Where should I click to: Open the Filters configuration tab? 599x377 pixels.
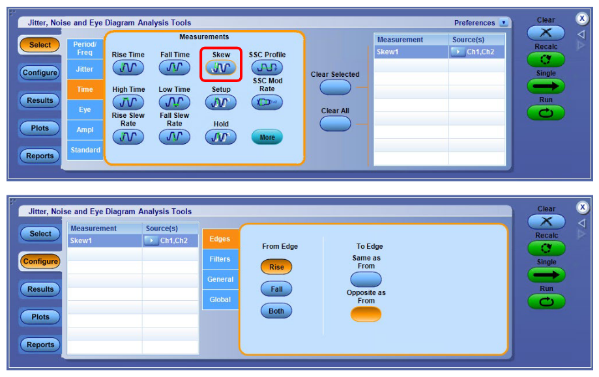pos(220,259)
